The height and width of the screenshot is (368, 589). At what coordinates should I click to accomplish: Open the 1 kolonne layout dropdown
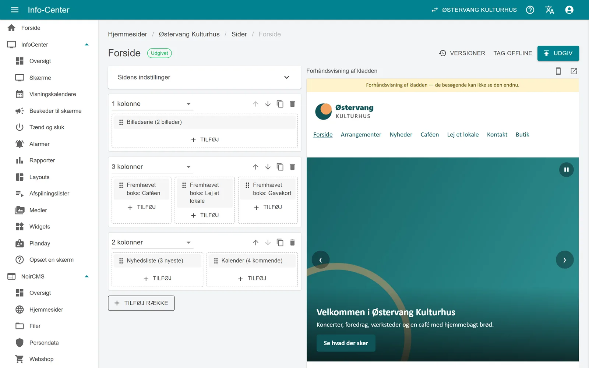pyautogui.click(x=152, y=104)
